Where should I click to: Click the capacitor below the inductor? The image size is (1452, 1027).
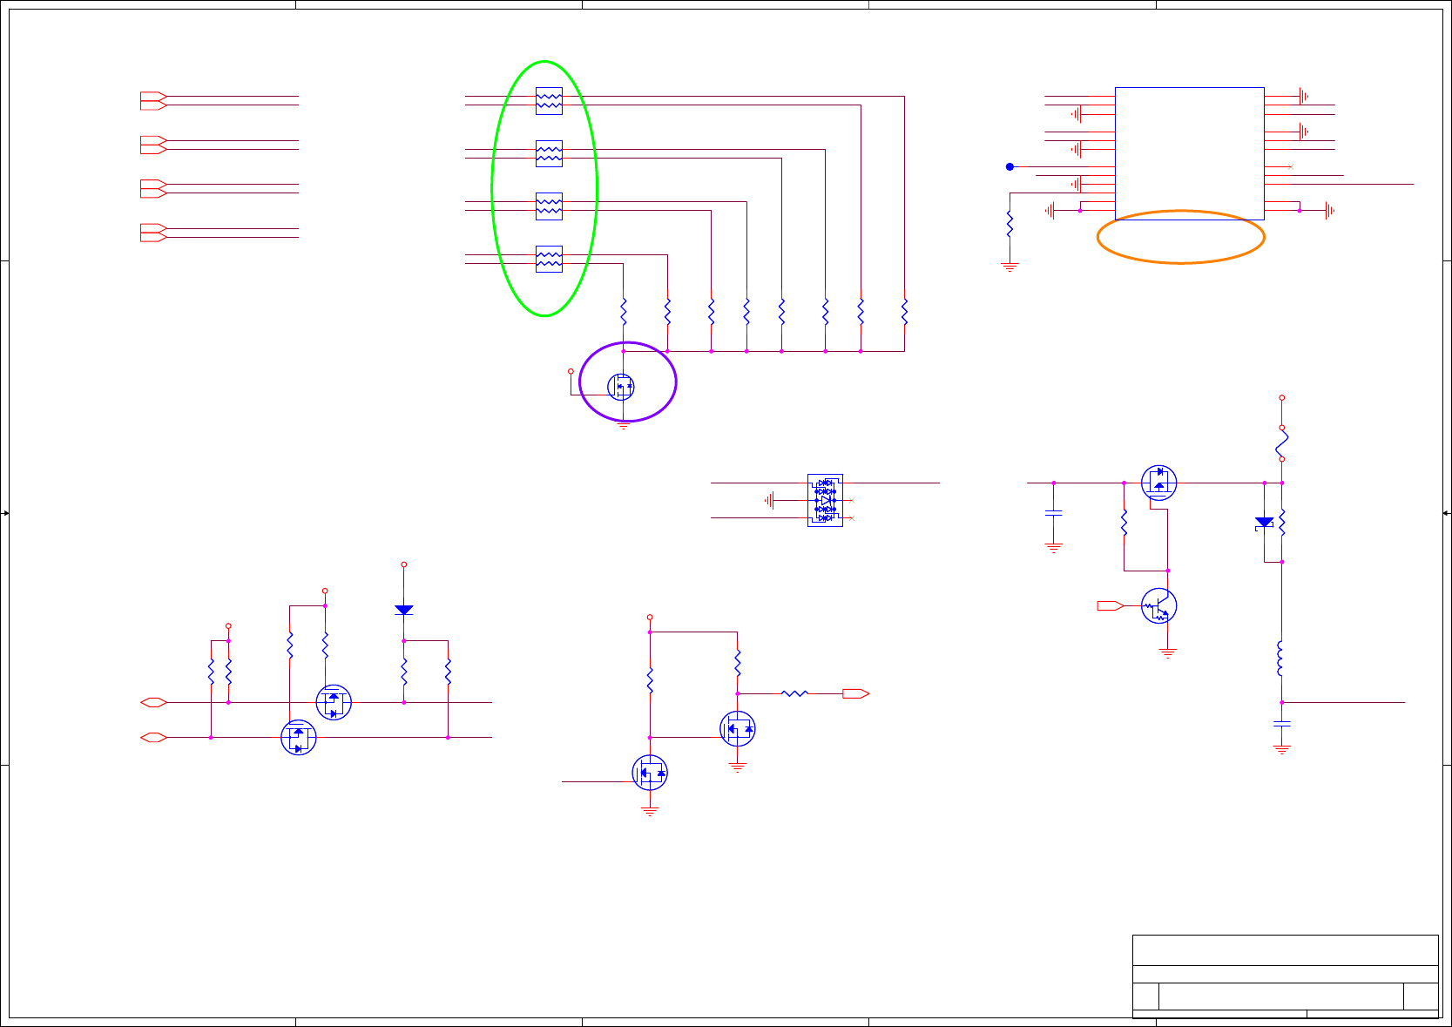[1281, 723]
